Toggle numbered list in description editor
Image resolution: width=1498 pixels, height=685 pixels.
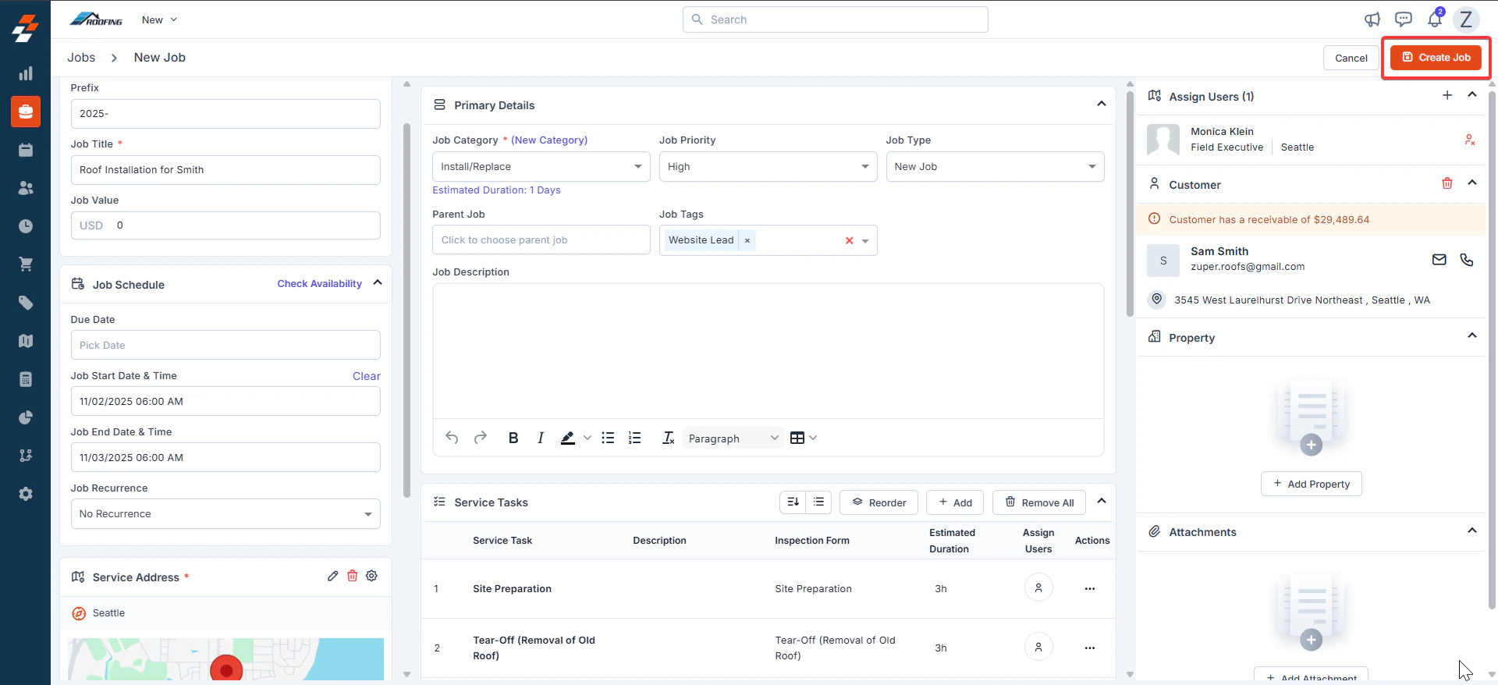coord(635,438)
